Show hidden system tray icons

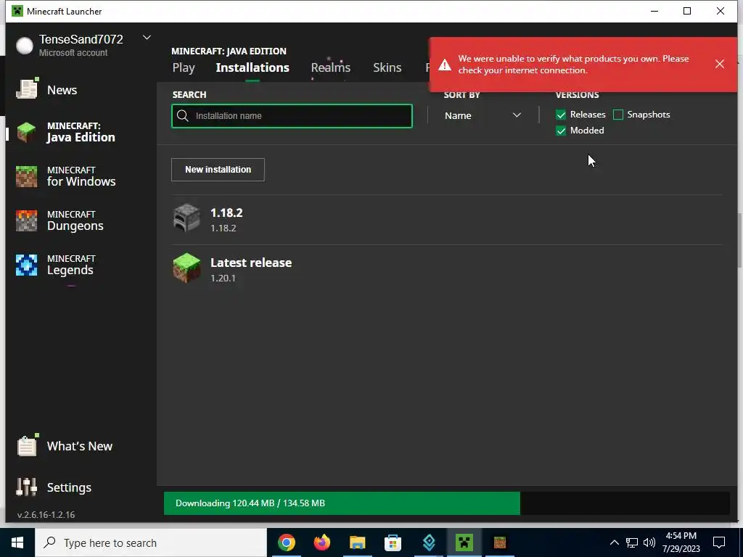point(614,542)
